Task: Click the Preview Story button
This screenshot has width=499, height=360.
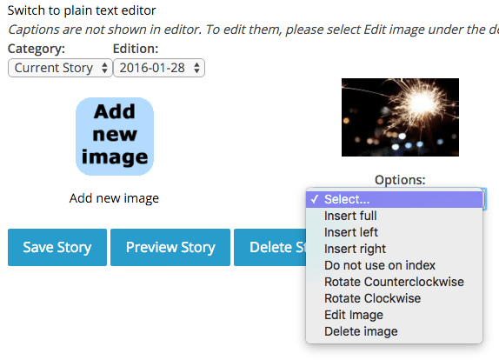Action: click(170, 247)
